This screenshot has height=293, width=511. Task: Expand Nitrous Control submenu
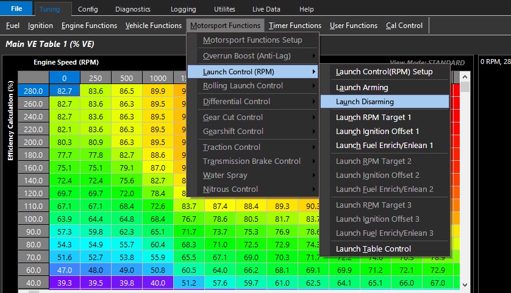[x=253, y=189]
